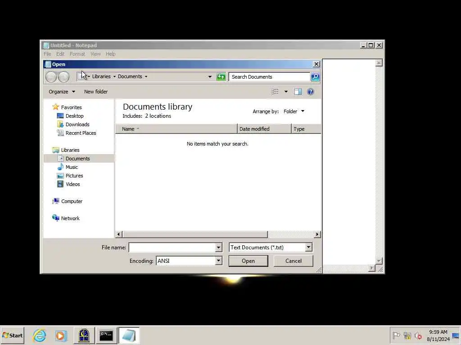The image size is (461, 345).
Task: Open the Organize dropdown menu
Action: (62, 92)
